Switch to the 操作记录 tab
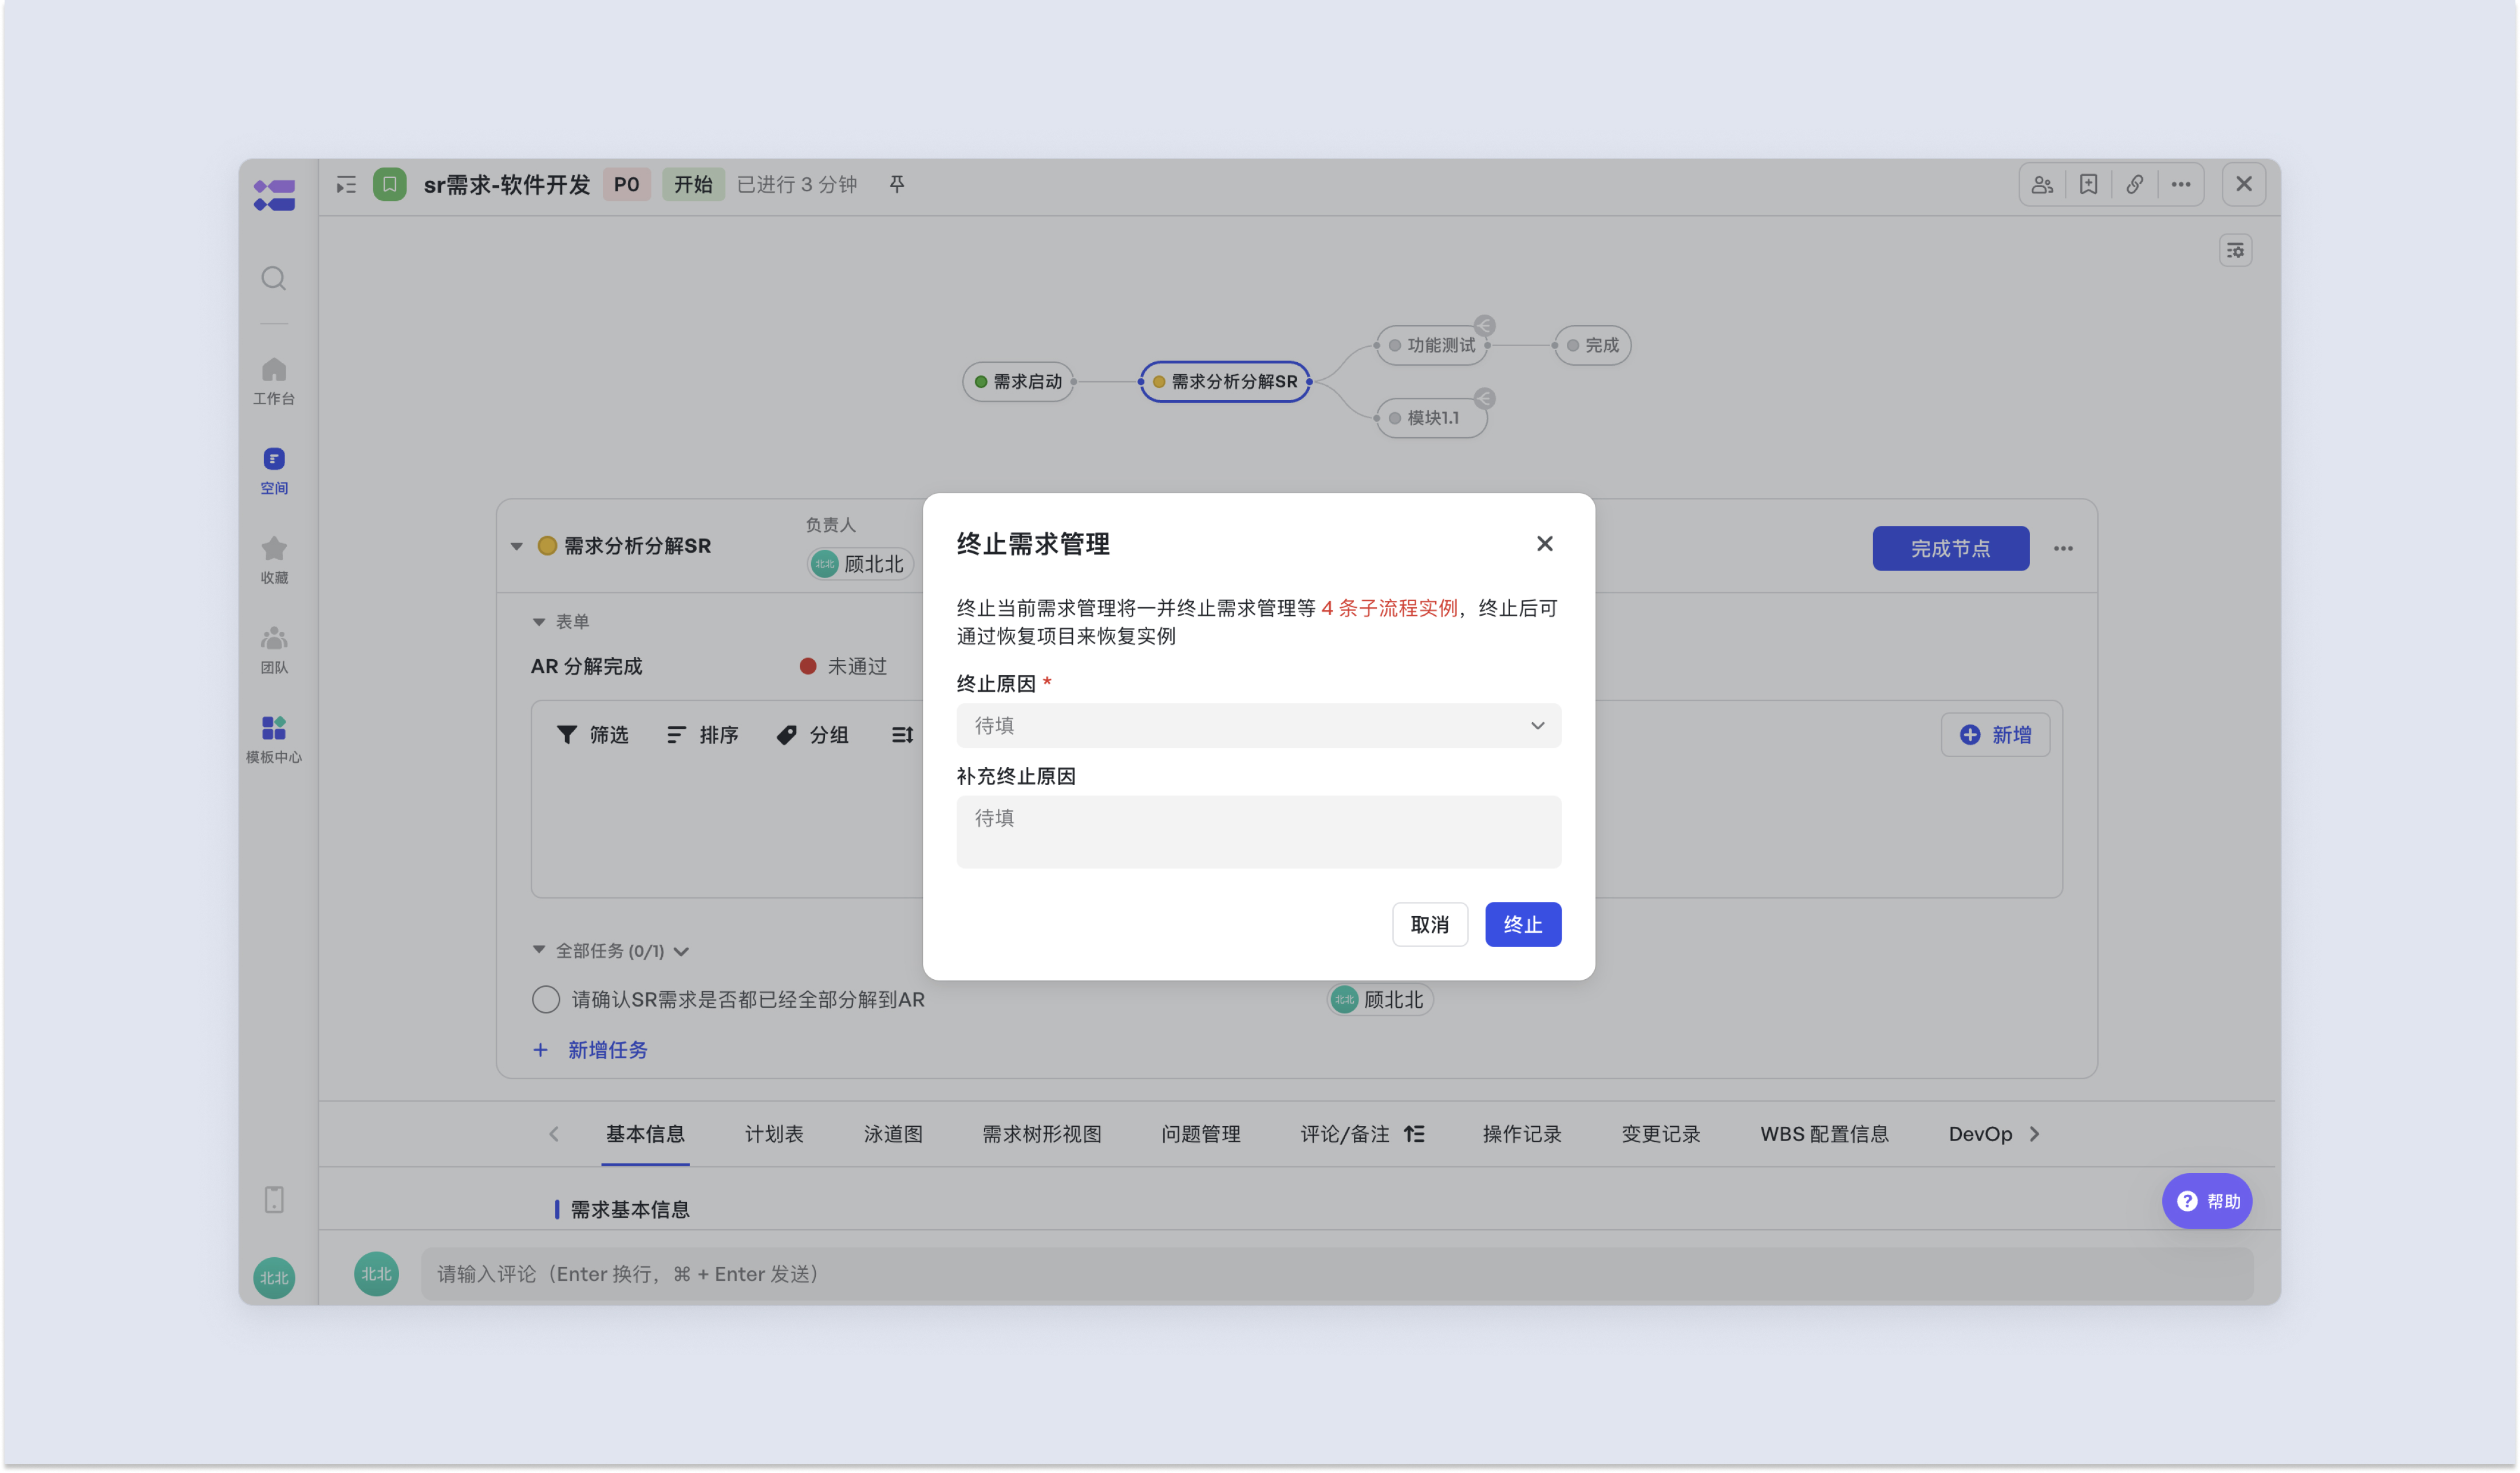The height and width of the screenshot is (1473, 2520). 1522,1133
